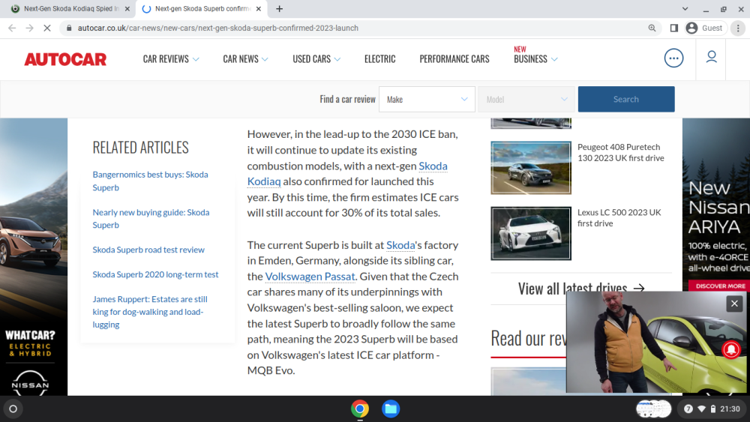Expand the Business menu
Image resolution: width=750 pixels, height=422 pixels.
coord(535,59)
